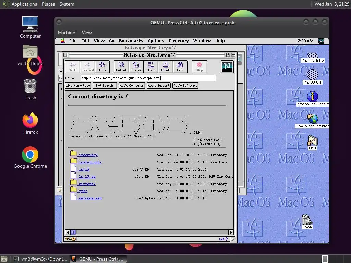
Task: Click the Apple Software button
Action: [185, 85]
